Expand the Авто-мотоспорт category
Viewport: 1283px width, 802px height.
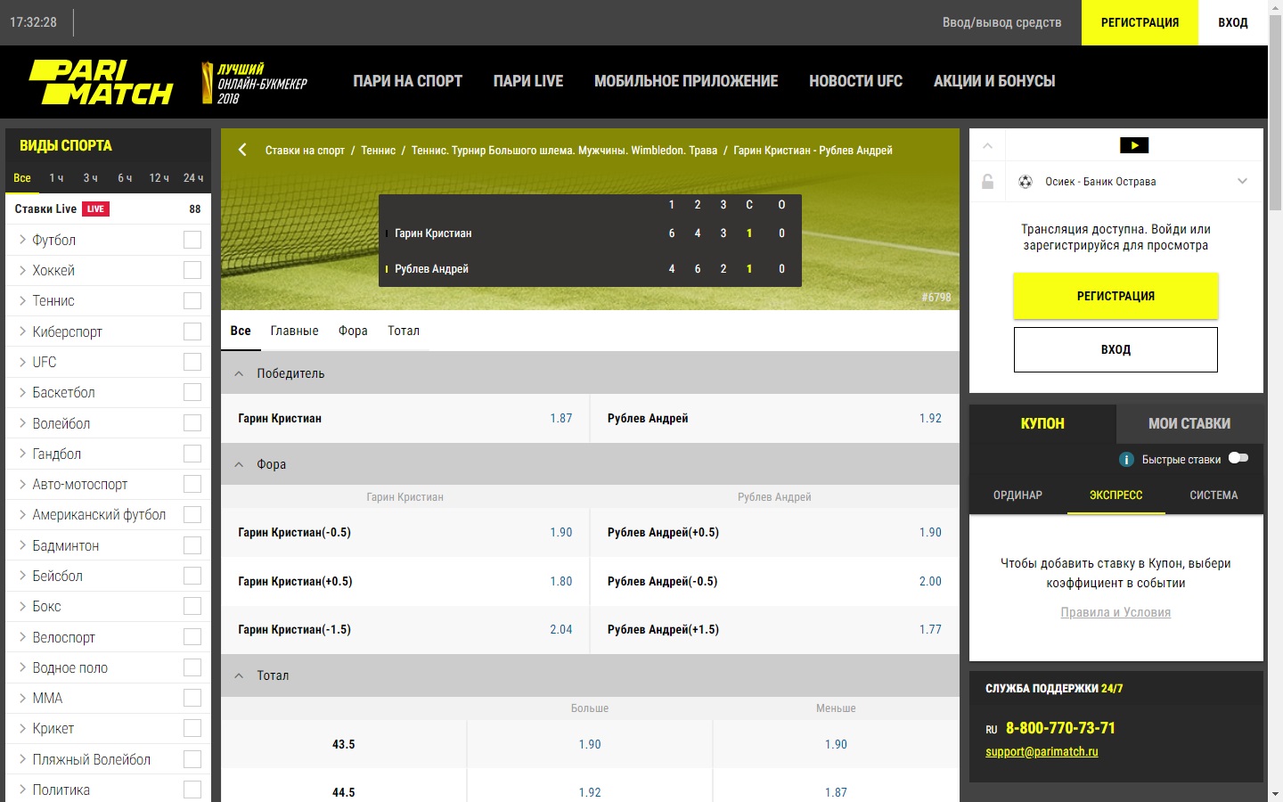(23, 484)
